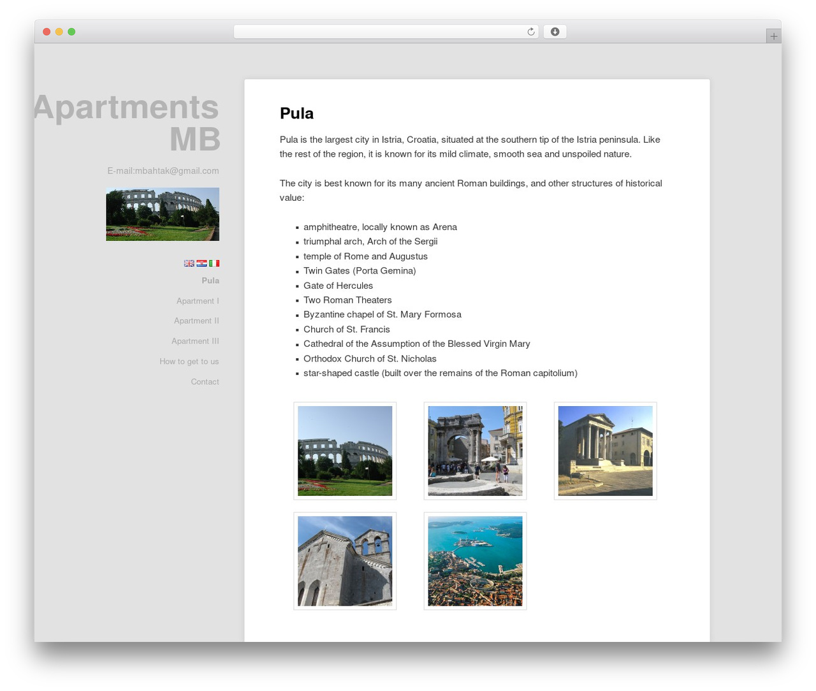This screenshot has height=691, width=816.
Task: Maximize the window with the green button
Action: coord(71,32)
